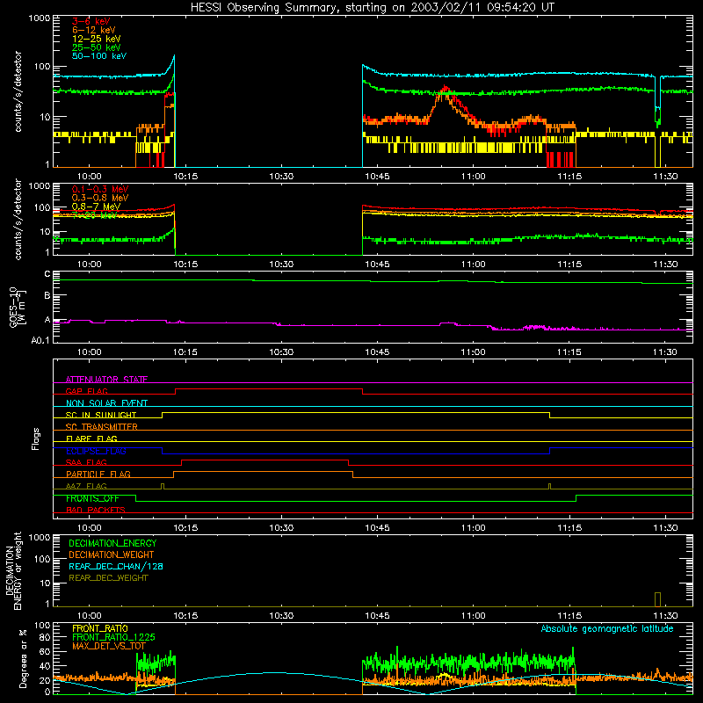
Task: Pick the SAA_FLAG label
Action: coord(86,462)
